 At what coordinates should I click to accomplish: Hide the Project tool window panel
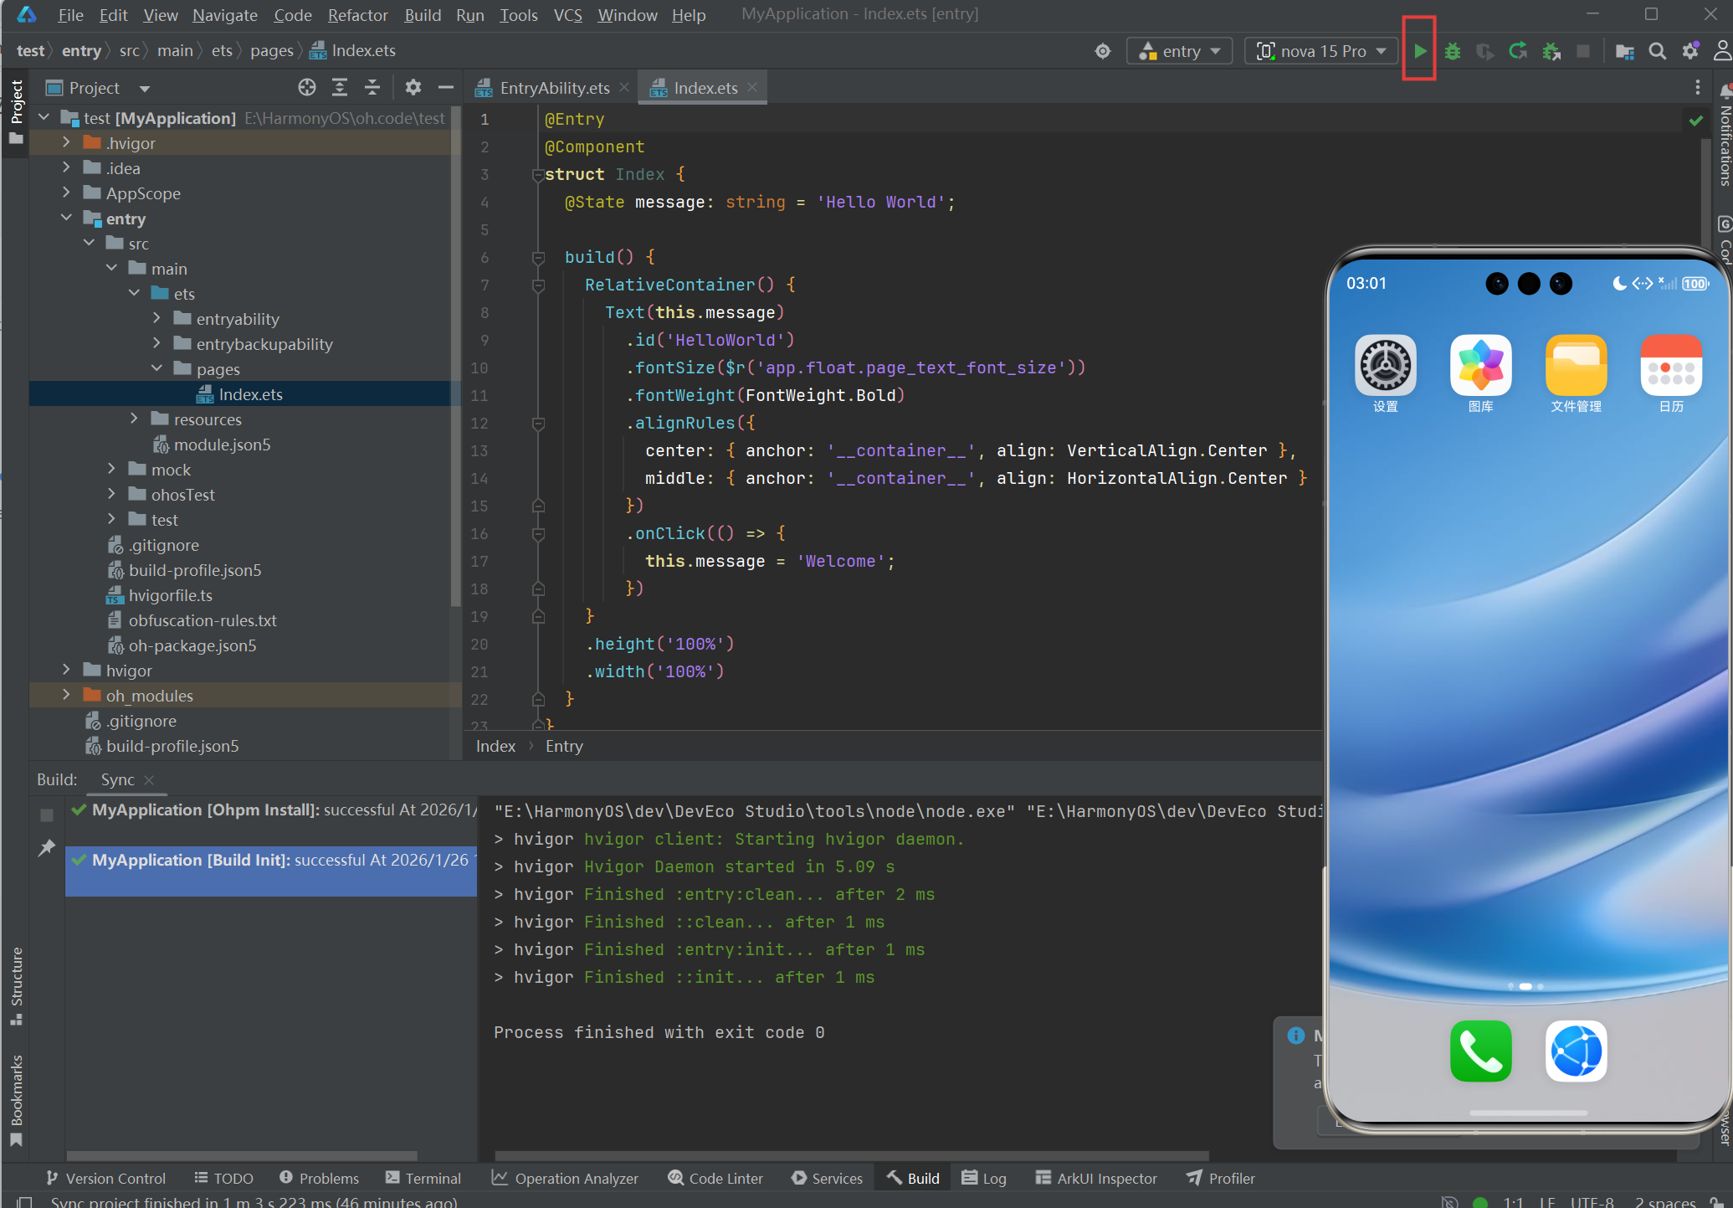446,88
